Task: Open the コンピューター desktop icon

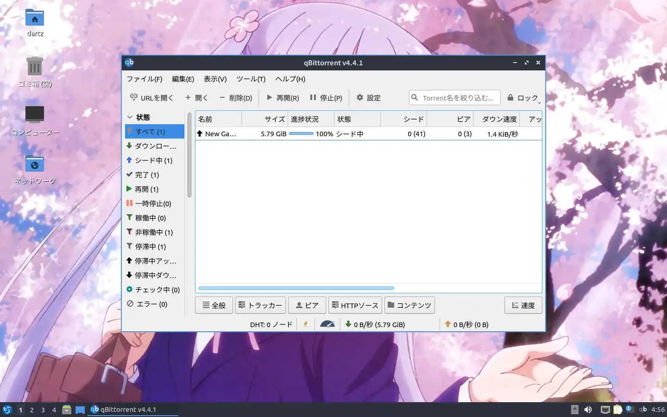Action: (35, 120)
